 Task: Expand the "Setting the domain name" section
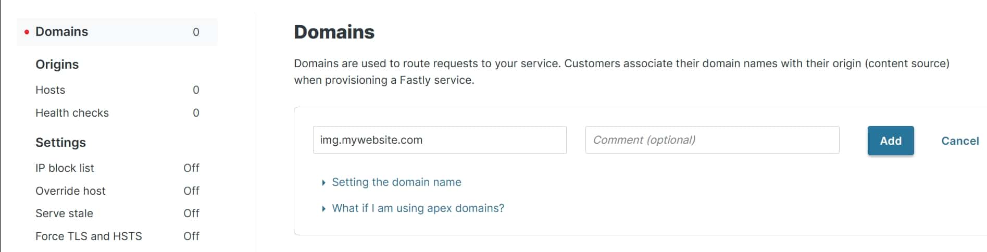(x=396, y=182)
